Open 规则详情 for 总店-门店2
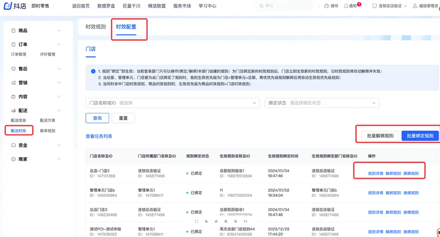 point(375,173)
